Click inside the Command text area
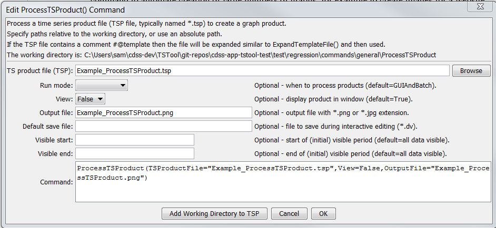 pos(283,182)
